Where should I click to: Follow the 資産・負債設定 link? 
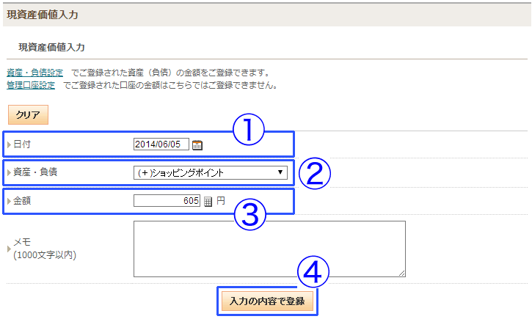(35, 73)
